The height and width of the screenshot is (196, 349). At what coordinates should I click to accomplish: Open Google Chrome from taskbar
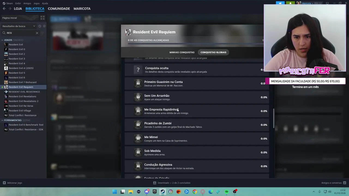pyautogui.click(x=195, y=192)
